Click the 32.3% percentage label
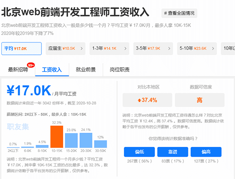The image size is (235, 179). 57,122
